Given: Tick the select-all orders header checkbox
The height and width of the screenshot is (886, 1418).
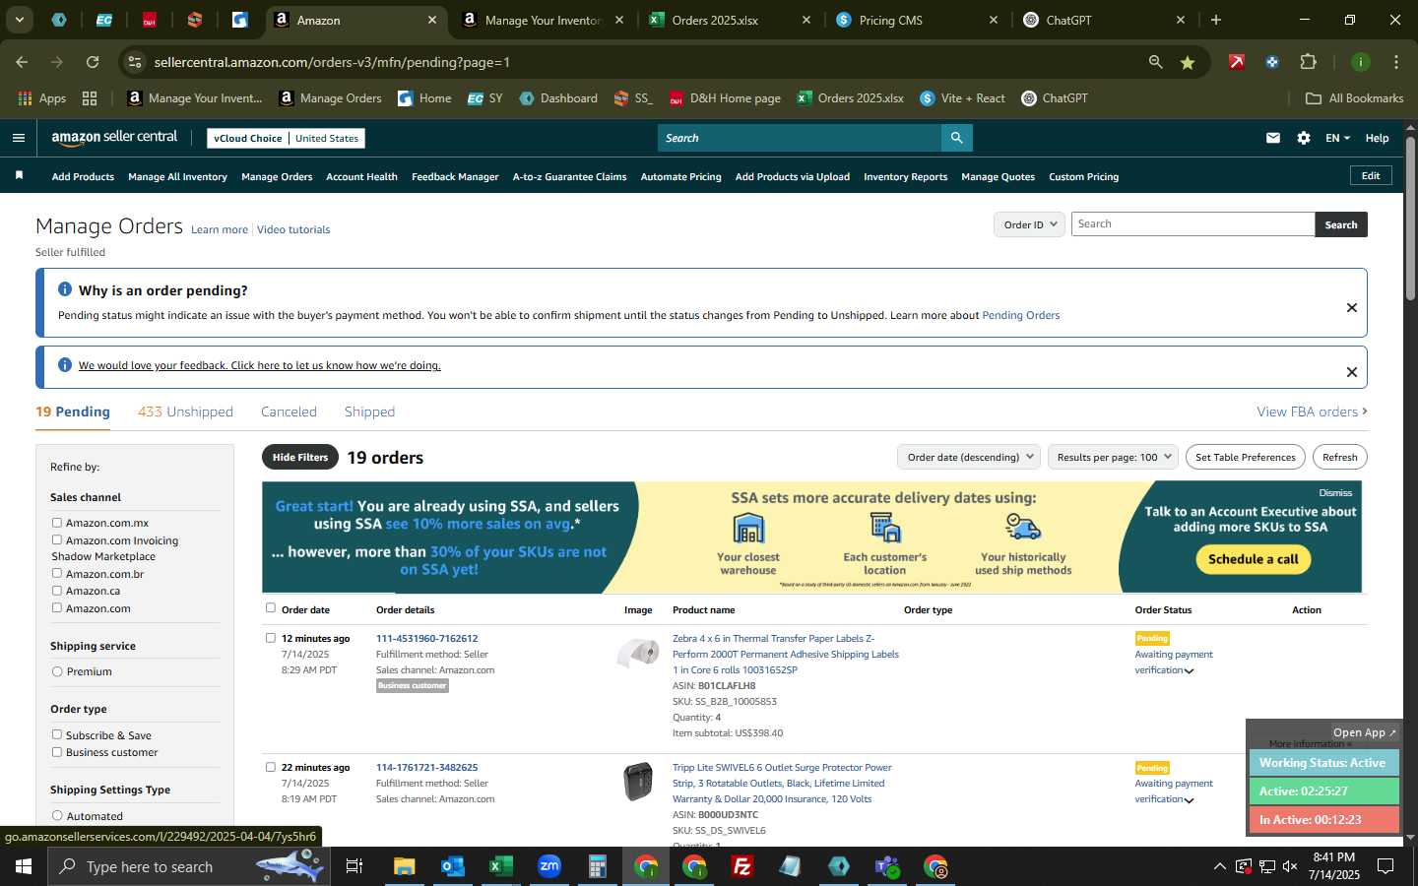Looking at the screenshot, I should click(x=271, y=607).
